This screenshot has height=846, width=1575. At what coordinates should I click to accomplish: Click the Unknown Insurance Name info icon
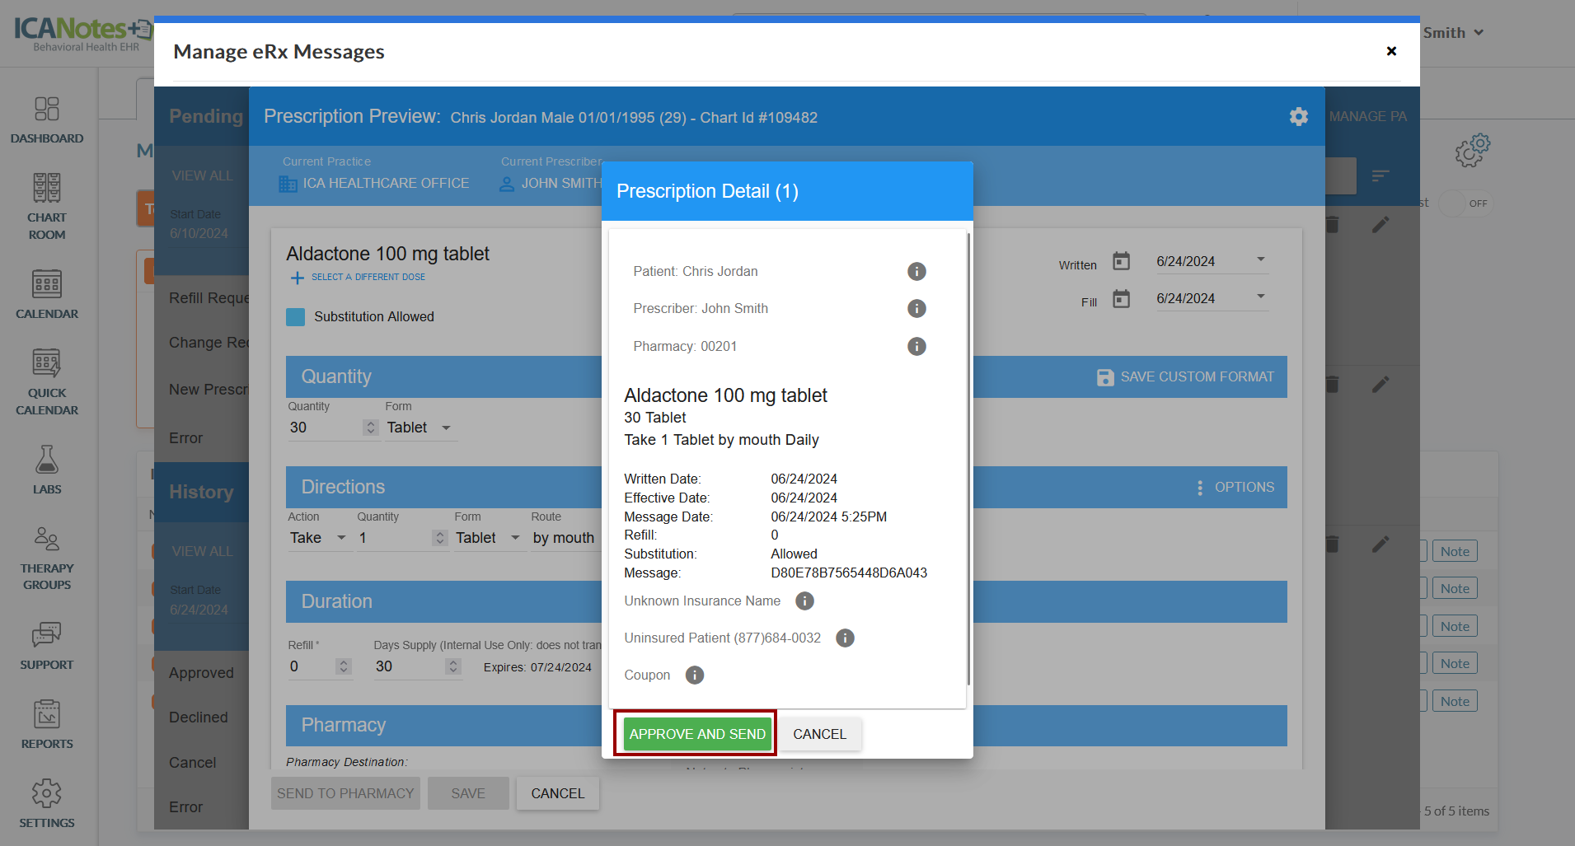point(804,601)
